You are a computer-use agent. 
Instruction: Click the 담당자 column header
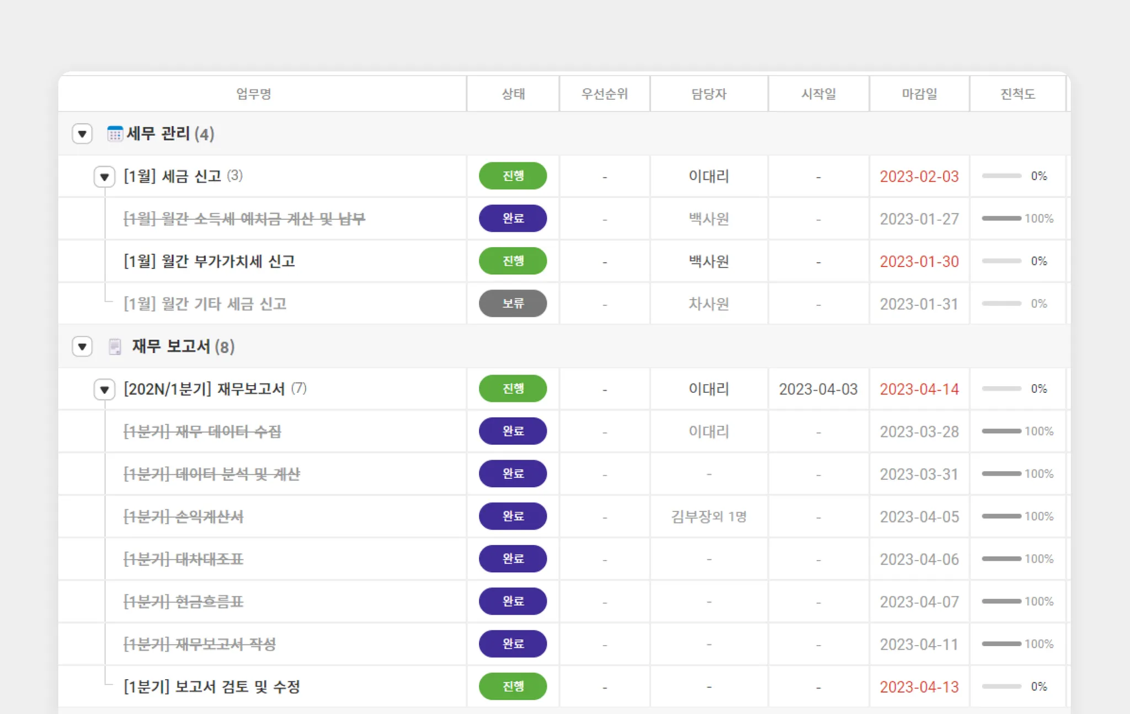[x=708, y=94]
